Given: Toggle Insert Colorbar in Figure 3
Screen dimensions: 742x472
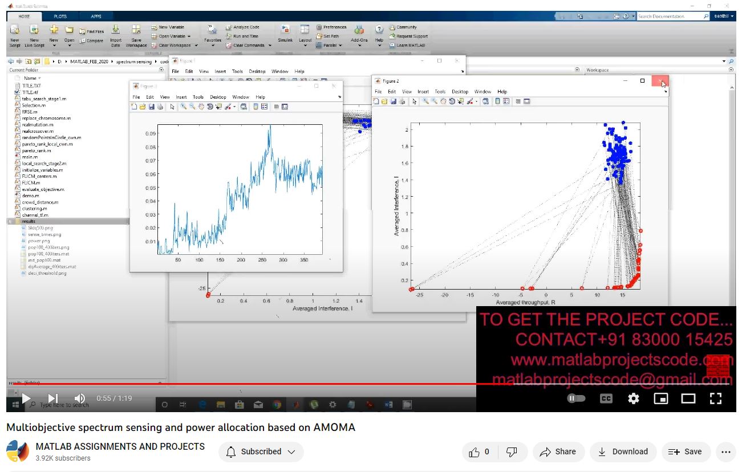Looking at the screenshot, I should pos(256,107).
